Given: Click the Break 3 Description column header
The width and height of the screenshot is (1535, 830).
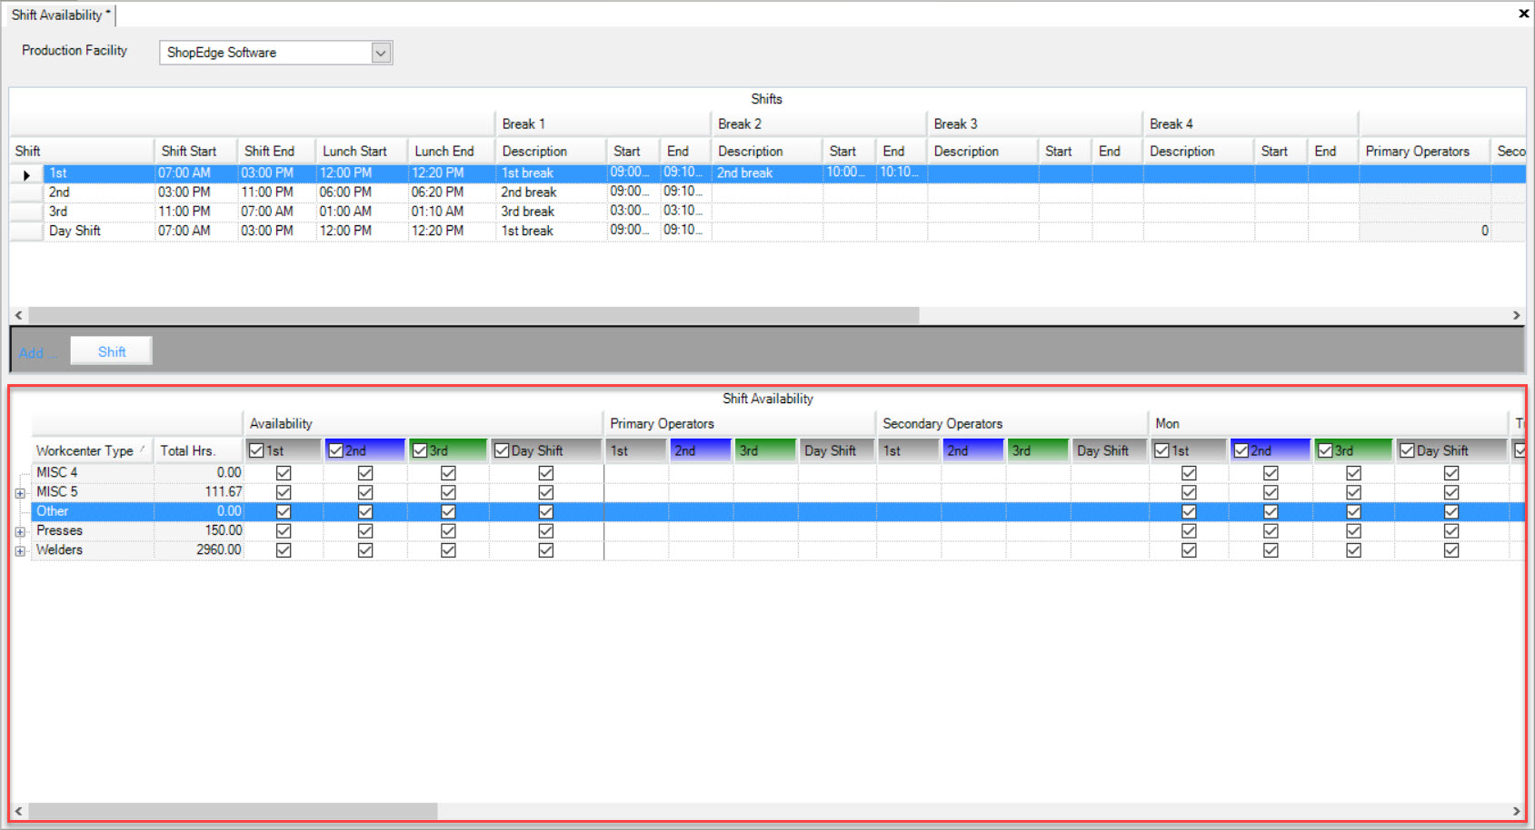Looking at the screenshot, I should [x=982, y=151].
